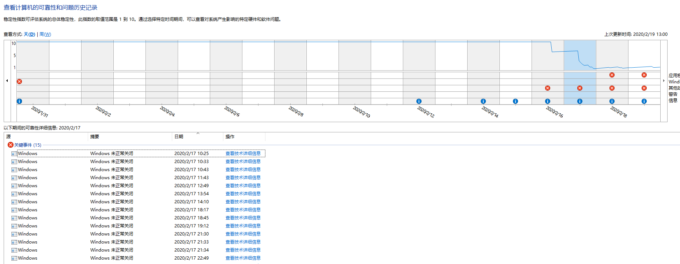The image size is (680, 264).
Task: Select 'Windows 未正常关闭' summary of 19:12 row
Action: pyautogui.click(x=112, y=226)
